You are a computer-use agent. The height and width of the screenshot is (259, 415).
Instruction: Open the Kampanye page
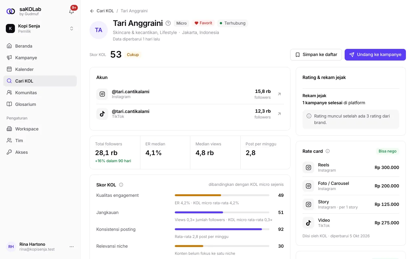pyautogui.click(x=40, y=58)
